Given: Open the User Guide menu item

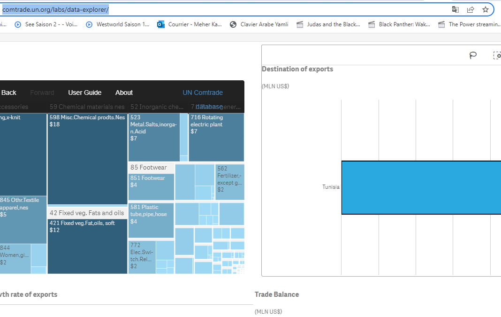Looking at the screenshot, I should (84, 93).
